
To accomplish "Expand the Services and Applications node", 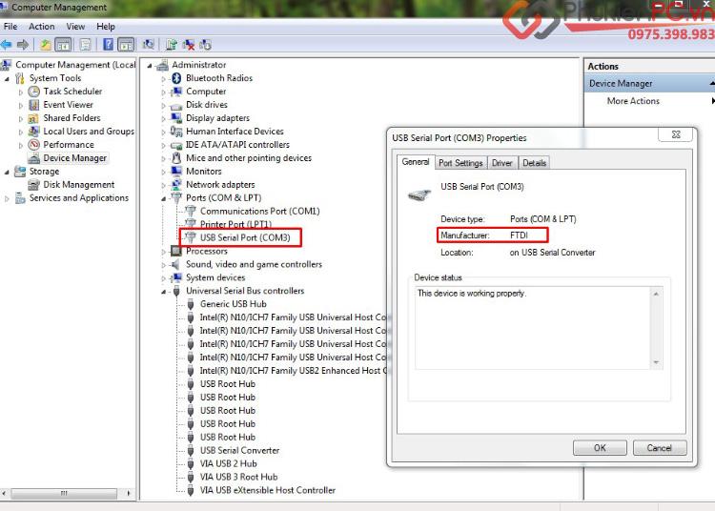I will click(8, 198).
